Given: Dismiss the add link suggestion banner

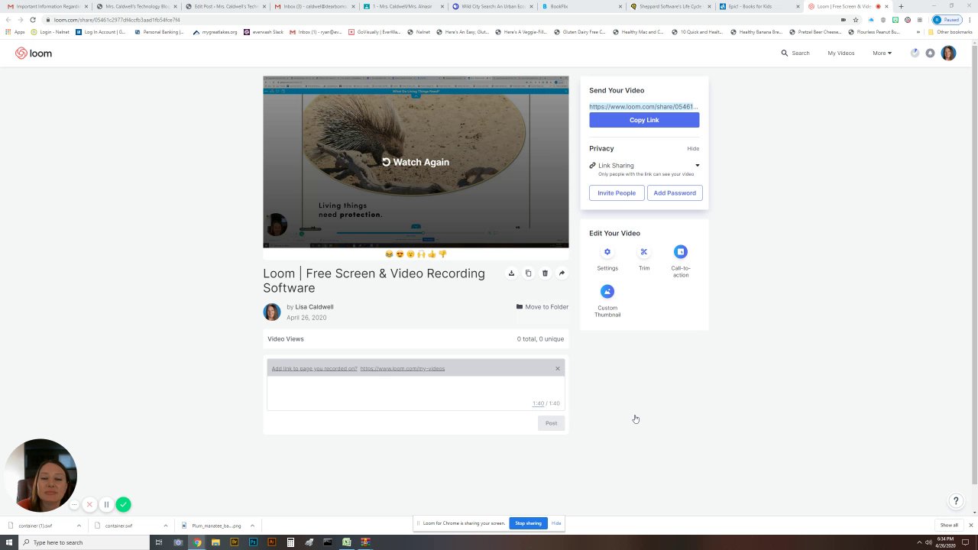Looking at the screenshot, I should point(558,369).
